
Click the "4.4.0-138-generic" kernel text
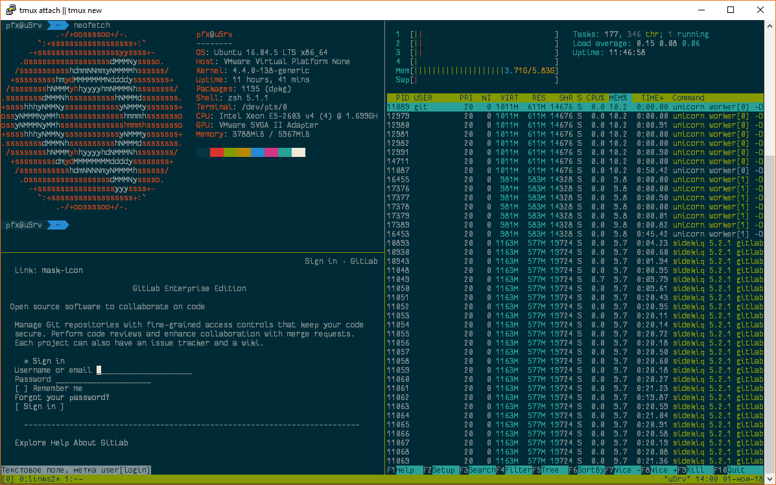point(271,71)
